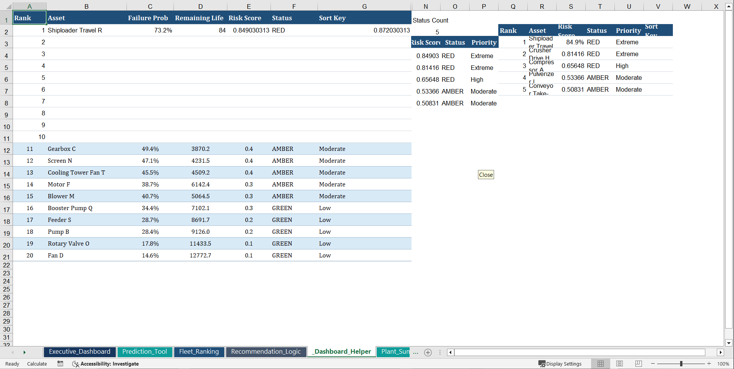The image size is (734, 369).
Task: Select Normal view in the status bar
Action: [601, 364]
